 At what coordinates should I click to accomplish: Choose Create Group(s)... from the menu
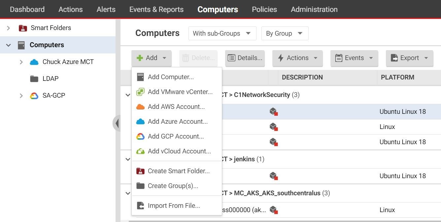point(177,186)
